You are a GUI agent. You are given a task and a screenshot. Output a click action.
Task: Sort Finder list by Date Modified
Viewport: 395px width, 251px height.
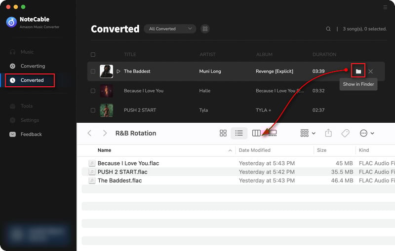click(x=254, y=150)
